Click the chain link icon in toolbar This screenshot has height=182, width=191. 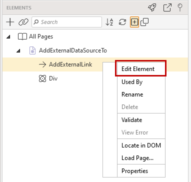click(x=23, y=22)
